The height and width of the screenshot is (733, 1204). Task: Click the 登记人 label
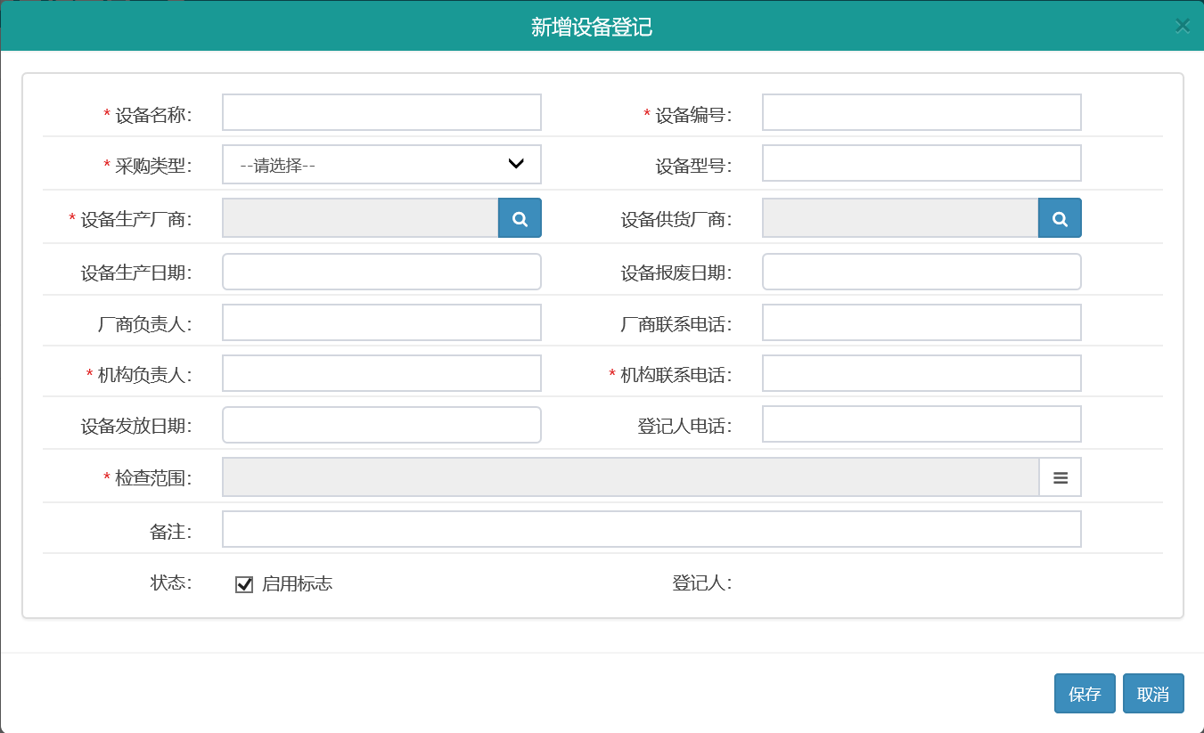point(702,583)
